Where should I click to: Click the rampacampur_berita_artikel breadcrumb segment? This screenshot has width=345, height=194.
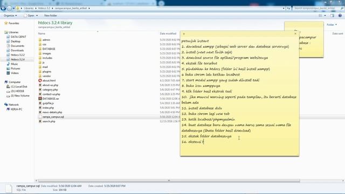tap(71, 8)
